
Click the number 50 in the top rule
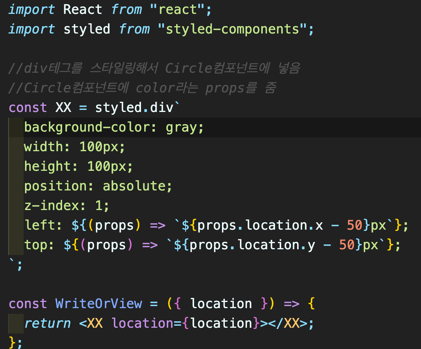click(347, 245)
